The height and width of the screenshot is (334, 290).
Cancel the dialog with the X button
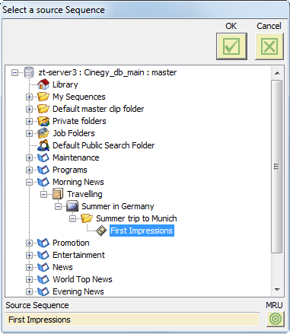(269, 46)
